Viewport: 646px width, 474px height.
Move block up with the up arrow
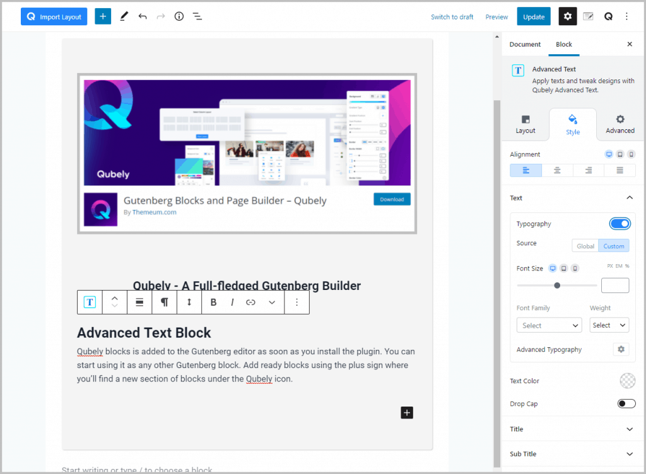(x=115, y=298)
